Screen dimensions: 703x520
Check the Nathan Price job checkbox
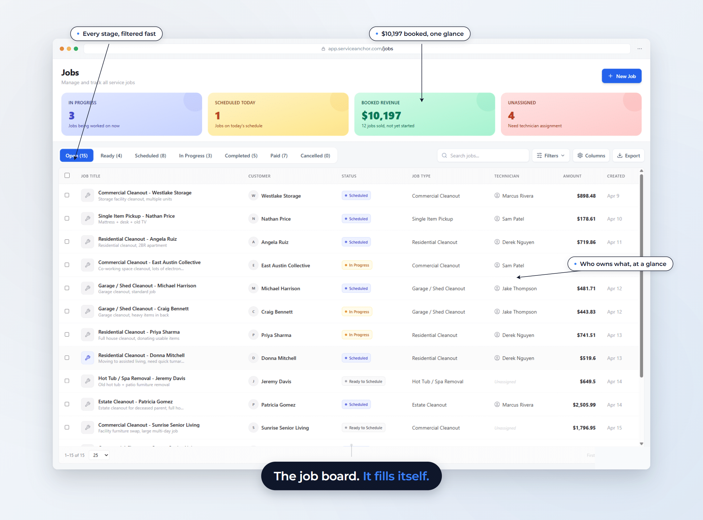tap(67, 218)
